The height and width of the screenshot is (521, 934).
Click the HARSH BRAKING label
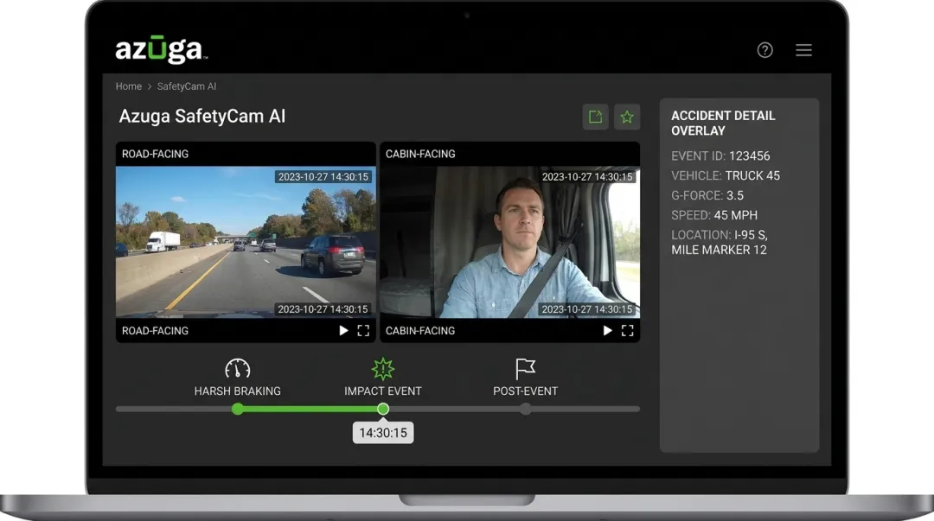coord(238,391)
